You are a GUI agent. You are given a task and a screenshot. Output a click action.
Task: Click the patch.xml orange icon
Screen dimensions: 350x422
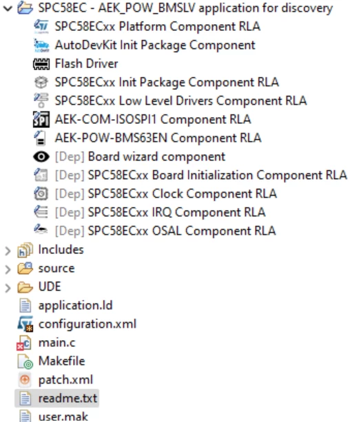click(x=25, y=380)
